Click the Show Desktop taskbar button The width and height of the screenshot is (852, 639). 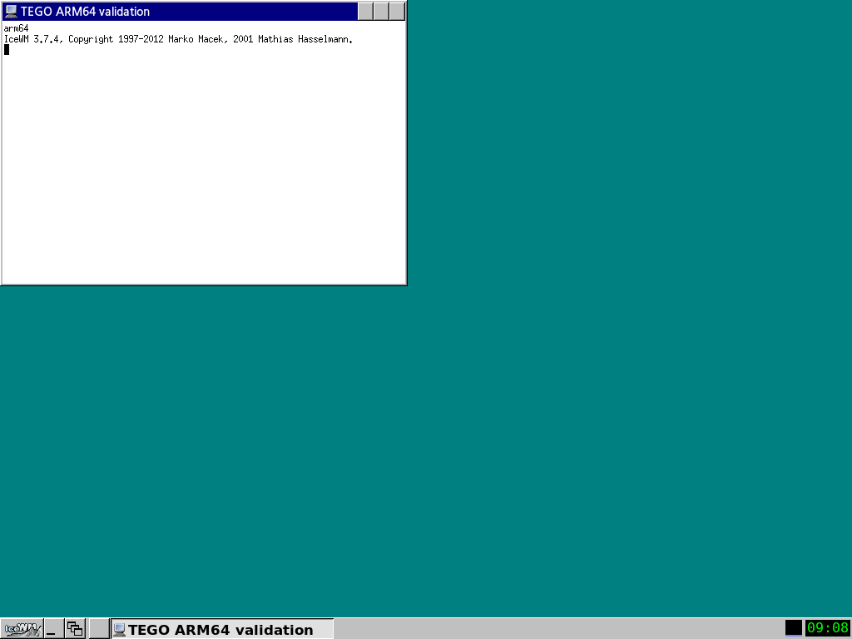(53, 629)
